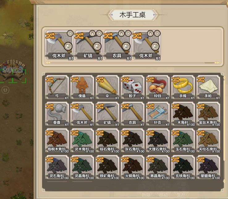
Task: Move queued 矿镐 up with arrow button
Action: [x=92, y=33]
